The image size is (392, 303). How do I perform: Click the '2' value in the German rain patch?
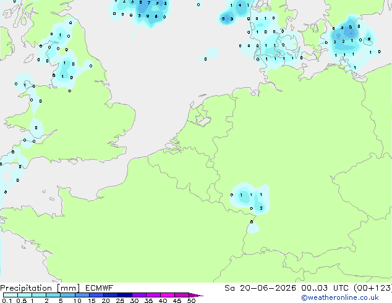pos(261,208)
